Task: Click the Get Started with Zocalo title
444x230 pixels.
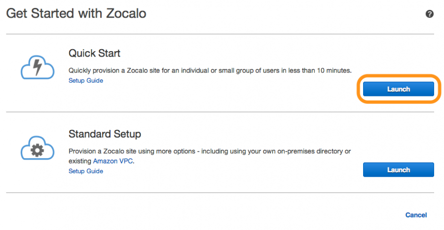Action: [x=76, y=13]
